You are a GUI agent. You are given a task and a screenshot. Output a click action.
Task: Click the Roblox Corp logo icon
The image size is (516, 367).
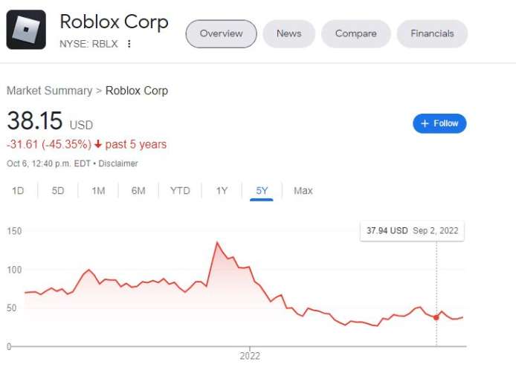pos(26,30)
